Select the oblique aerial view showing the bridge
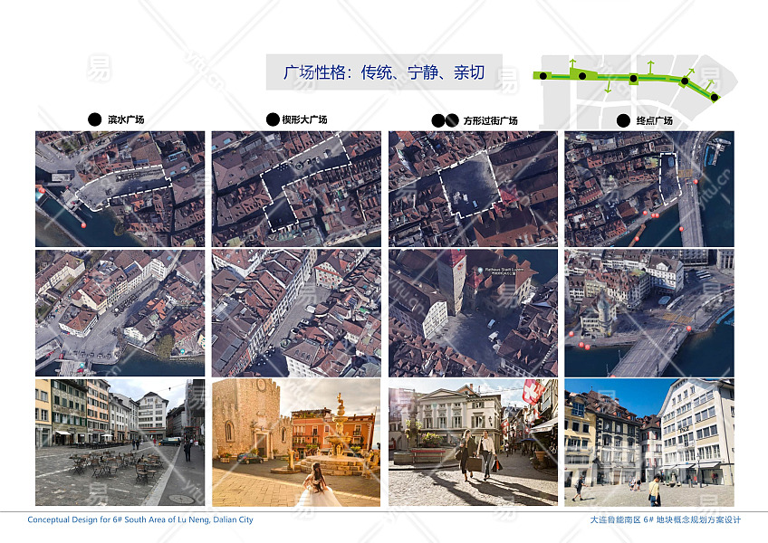 tap(649, 313)
